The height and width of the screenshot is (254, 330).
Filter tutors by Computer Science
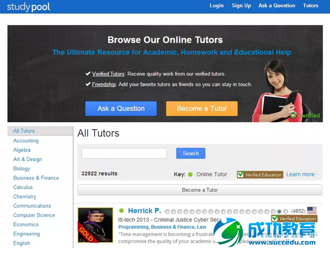click(34, 215)
